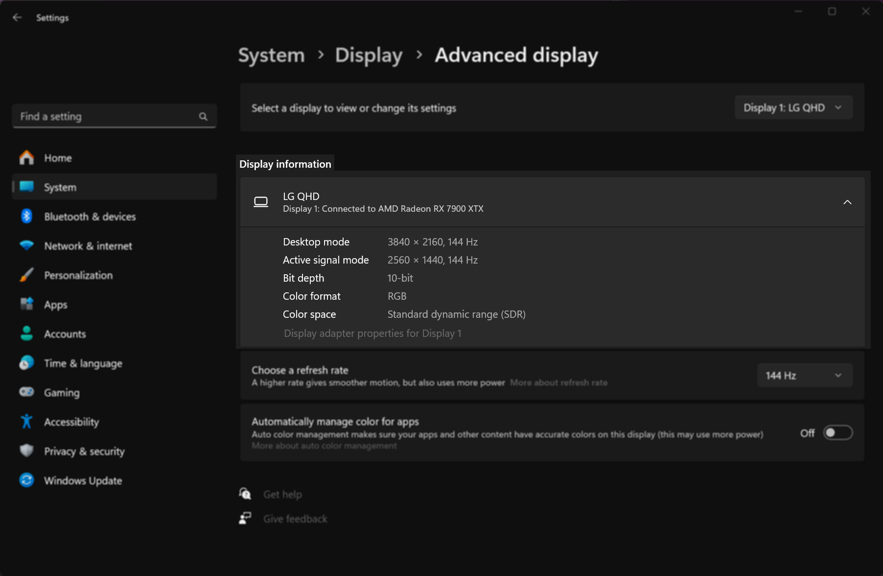Click the Apps icon in sidebar
883x576 pixels.
(x=26, y=304)
